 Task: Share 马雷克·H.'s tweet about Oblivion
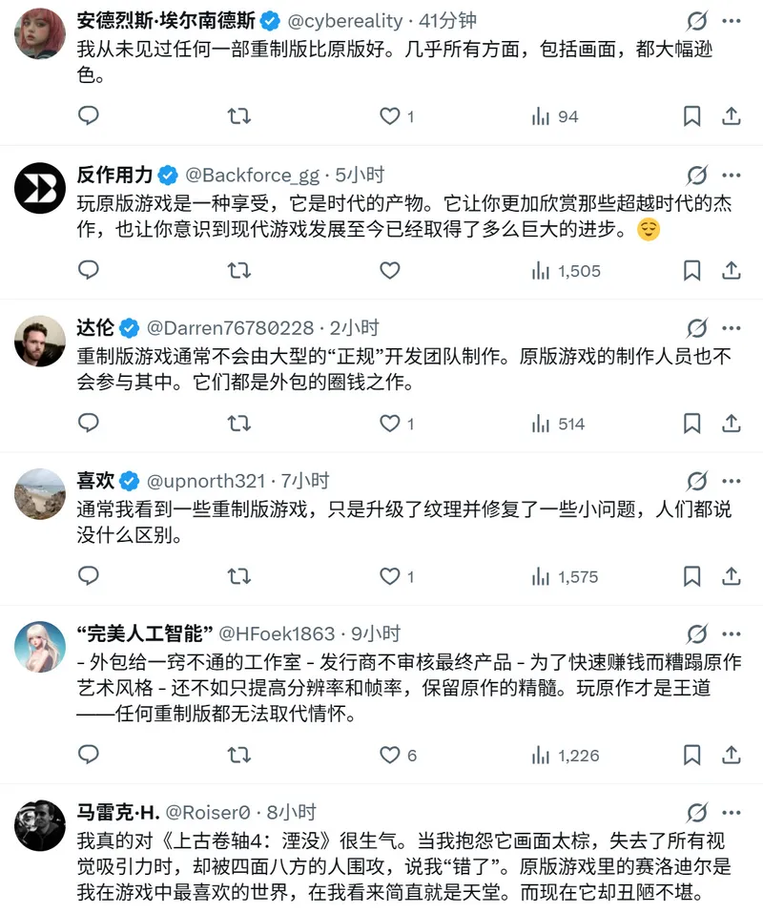(731, 910)
